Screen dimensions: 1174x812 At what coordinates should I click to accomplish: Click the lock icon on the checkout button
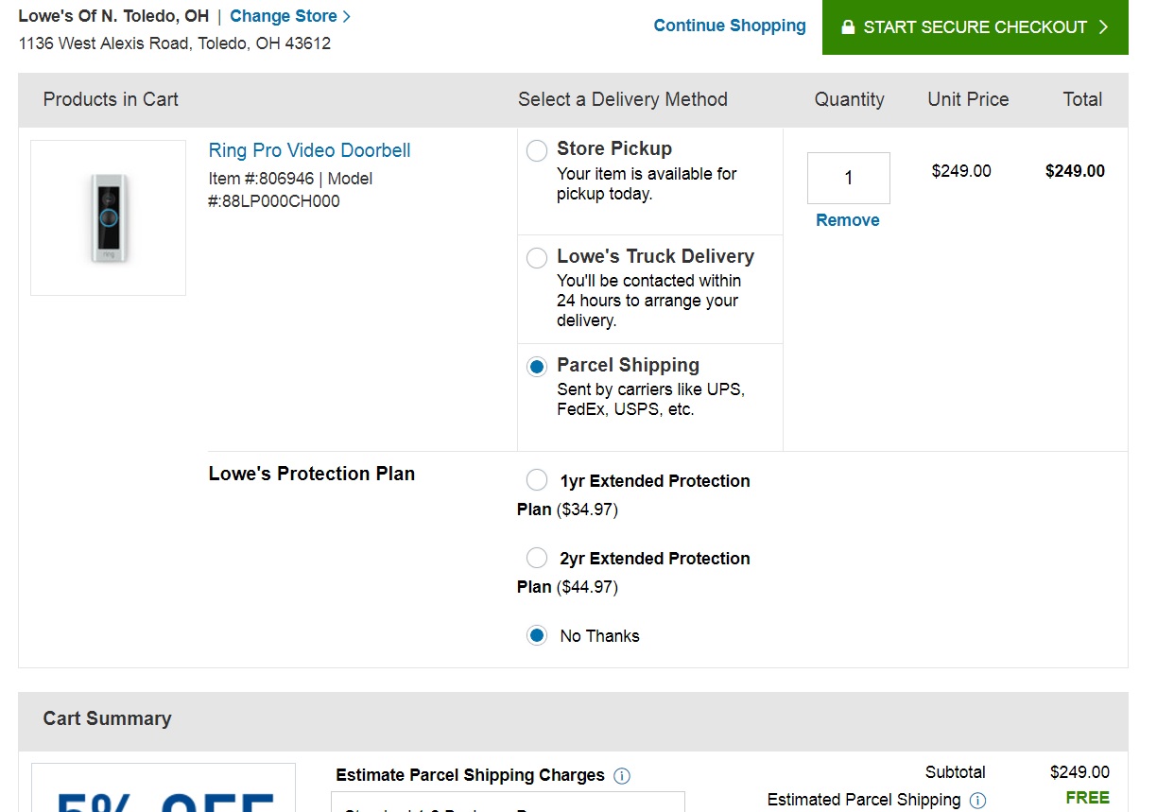847,26
